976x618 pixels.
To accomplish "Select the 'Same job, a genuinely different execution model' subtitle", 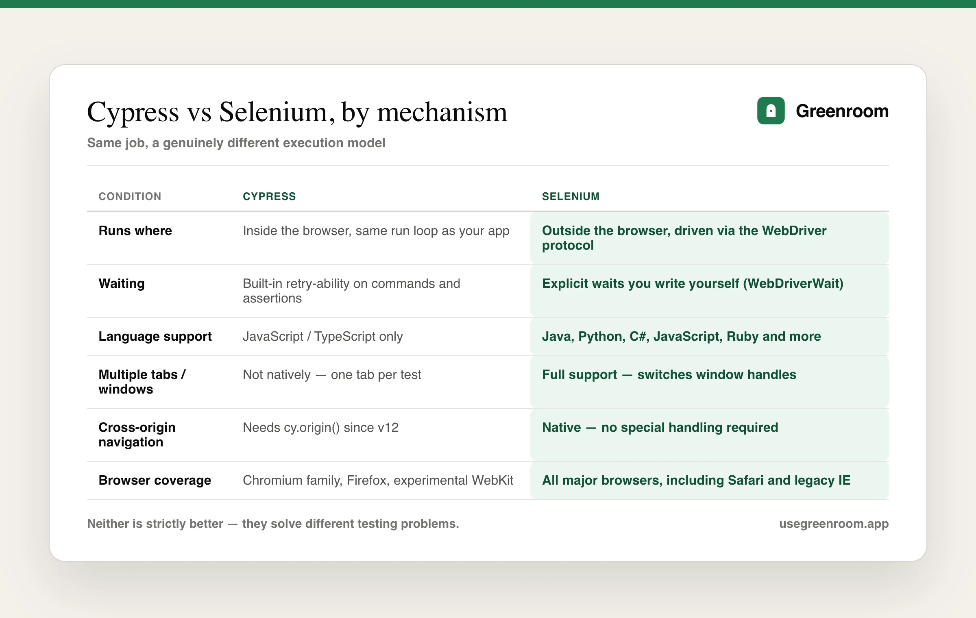I will [236, 143].
